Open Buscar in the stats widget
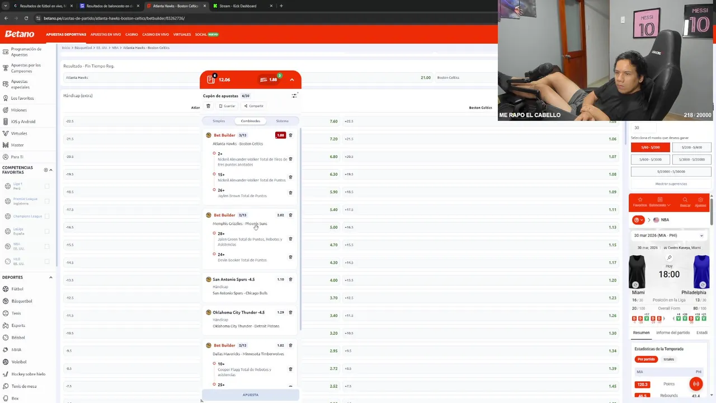 point(685,201)
